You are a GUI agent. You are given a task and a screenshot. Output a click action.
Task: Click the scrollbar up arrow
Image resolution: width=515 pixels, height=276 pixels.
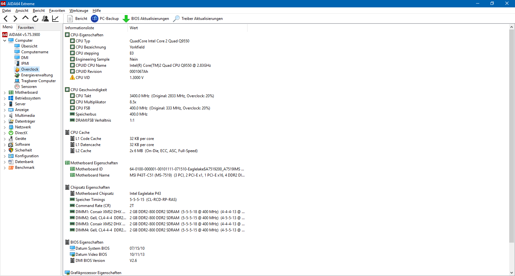coord(511,27)
